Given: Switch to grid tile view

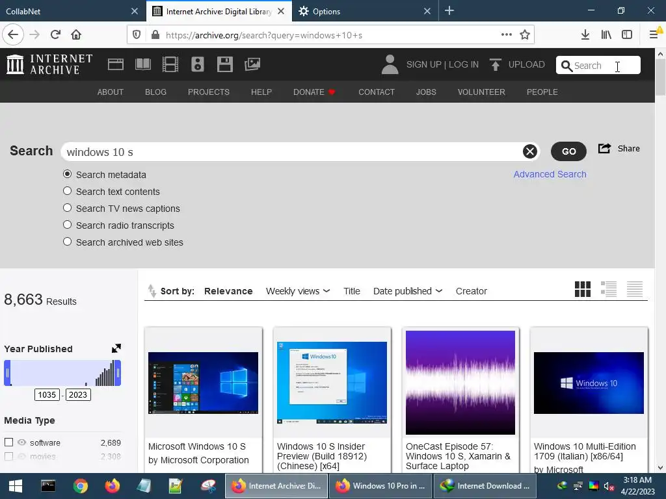Looking at the screenshot, I should click(582, 289).
